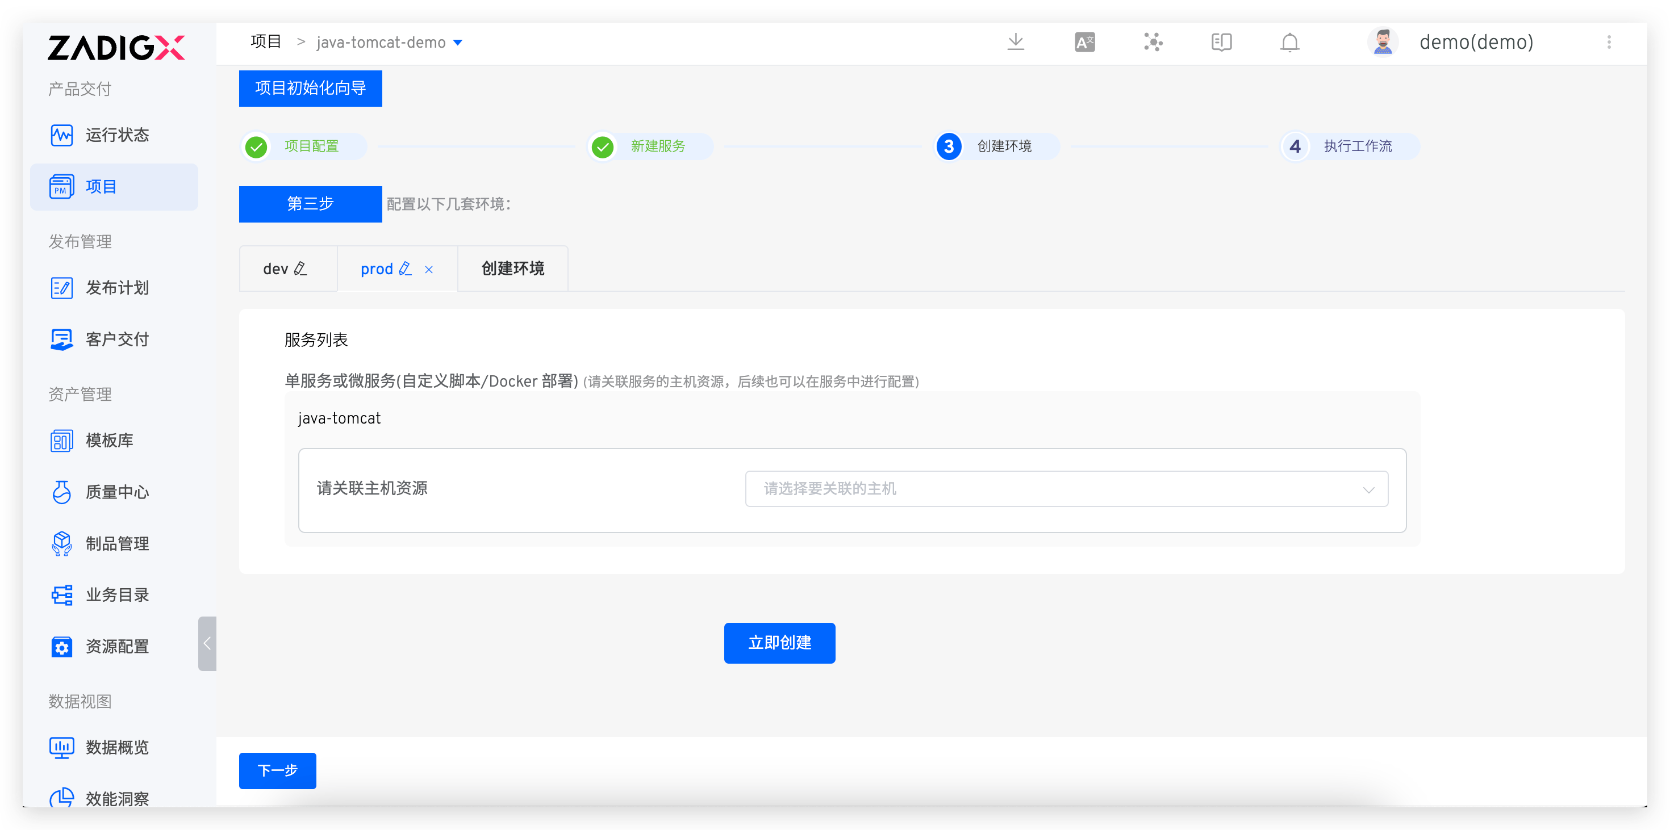Select the dev environment tab

coord(288,269)
